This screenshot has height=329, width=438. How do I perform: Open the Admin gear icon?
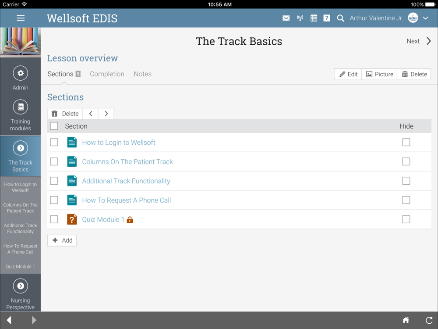click(21, 73)
